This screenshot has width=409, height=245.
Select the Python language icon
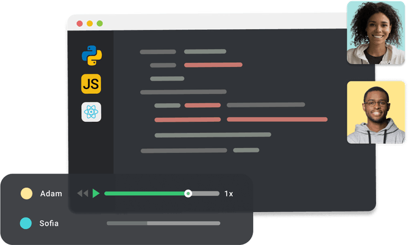coord(91,55)
